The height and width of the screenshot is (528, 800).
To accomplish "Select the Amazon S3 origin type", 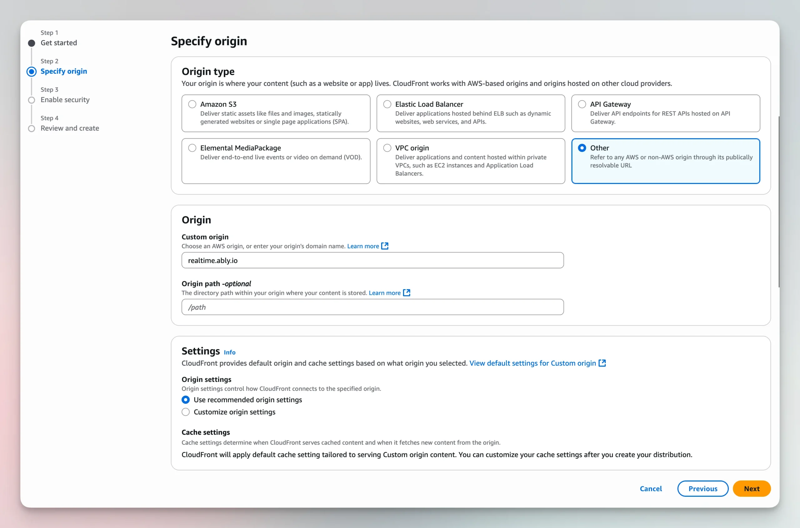I will click(x=192, y=104).
